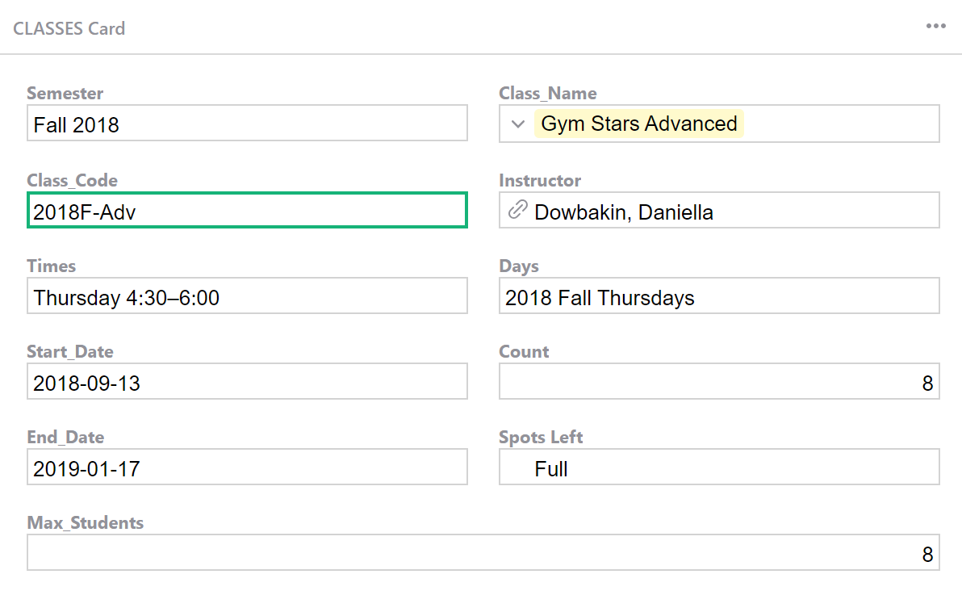This screenshot has height=591, width=962.
Task: Edit the Start_Date value 2018-09-13
Action: 247,382
